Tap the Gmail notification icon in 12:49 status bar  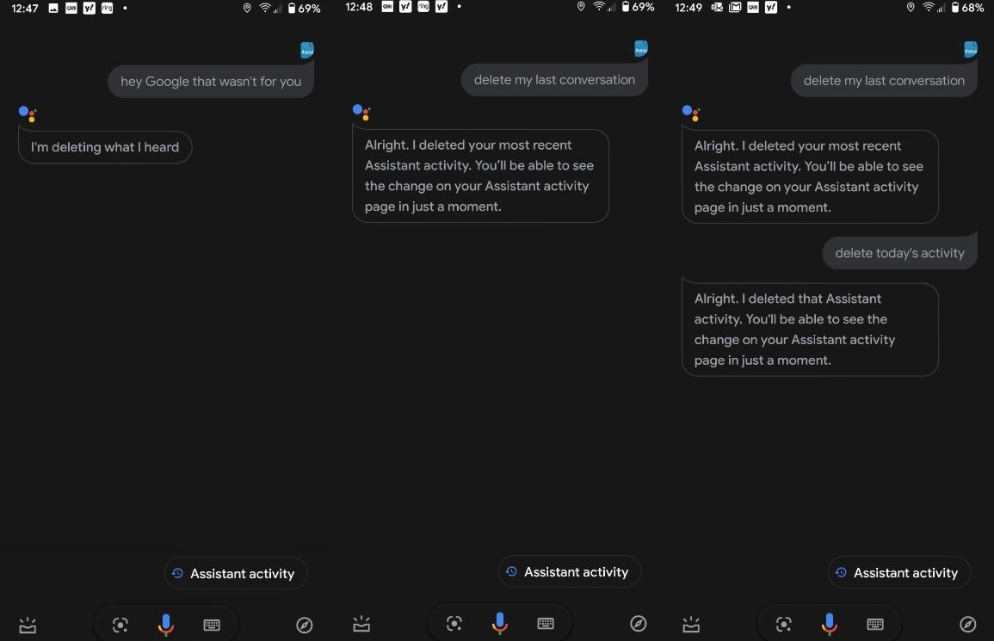[x=735, y=8]
